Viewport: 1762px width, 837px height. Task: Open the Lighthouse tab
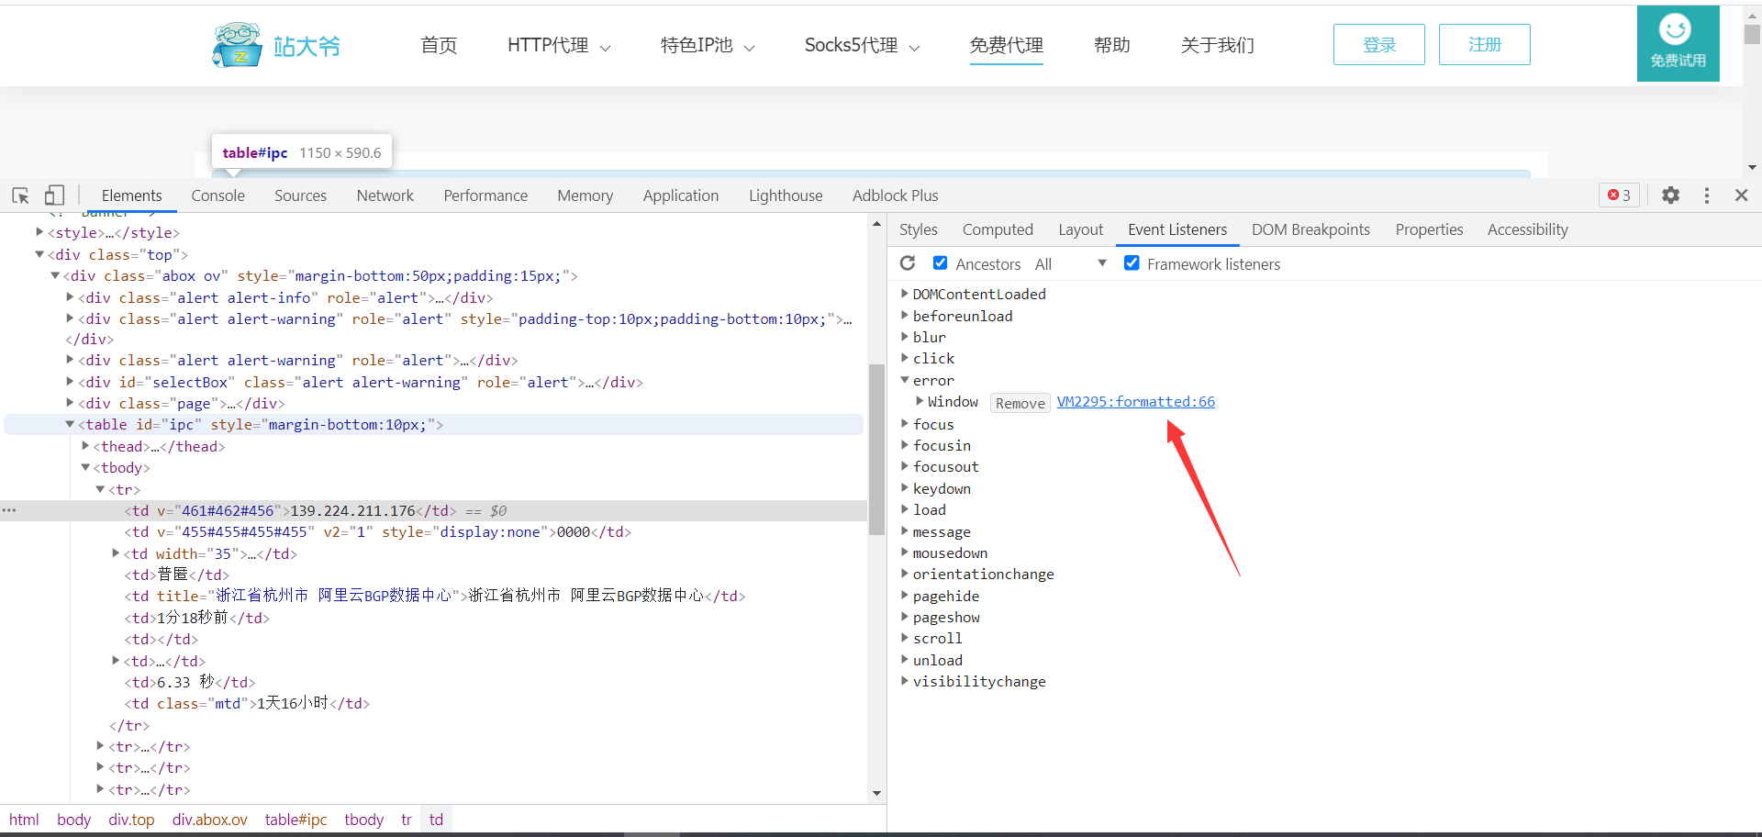(786, 195)
